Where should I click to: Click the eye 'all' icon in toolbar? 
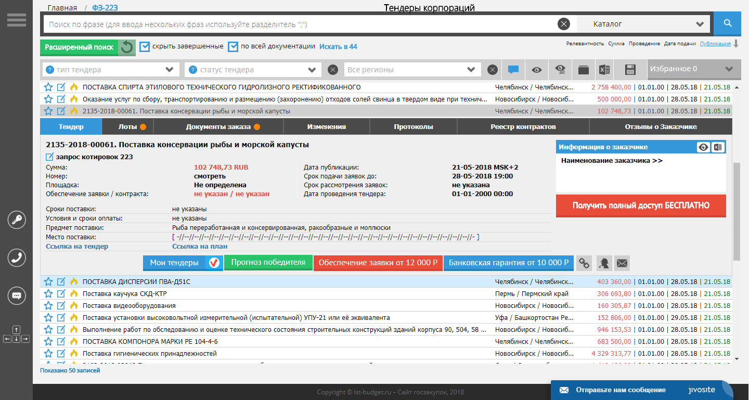(560, 70)
